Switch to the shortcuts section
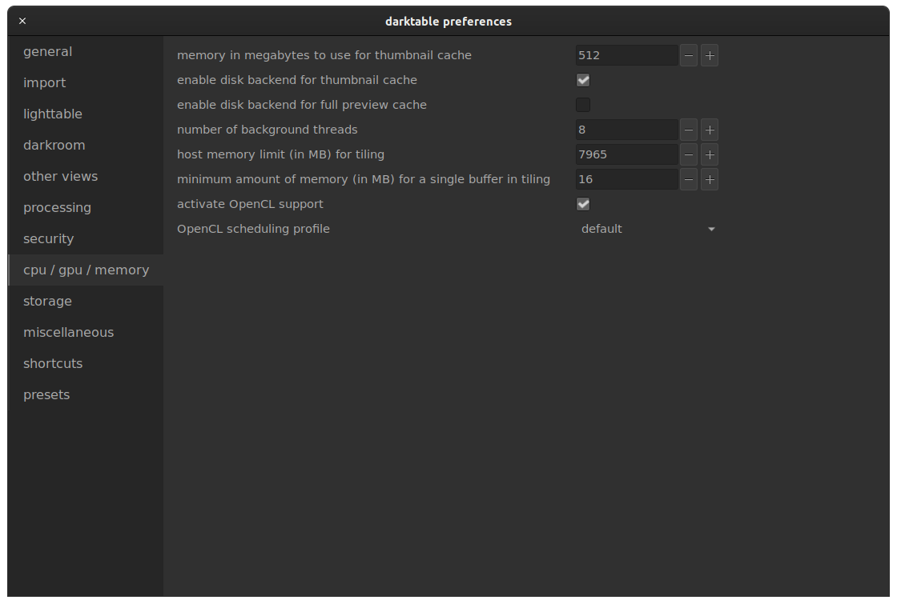The width and height of the screenshot is (897, 604). click(x=53, y=363)
